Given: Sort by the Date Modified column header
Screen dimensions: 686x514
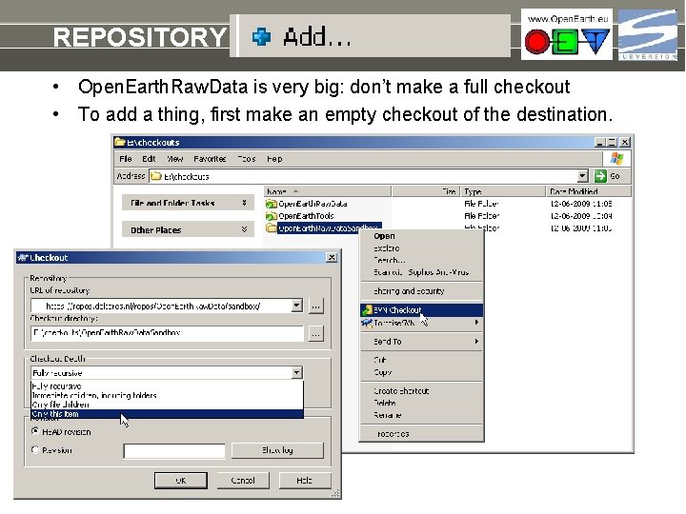Looking at the screenshot, I should [x=589, y=191].
